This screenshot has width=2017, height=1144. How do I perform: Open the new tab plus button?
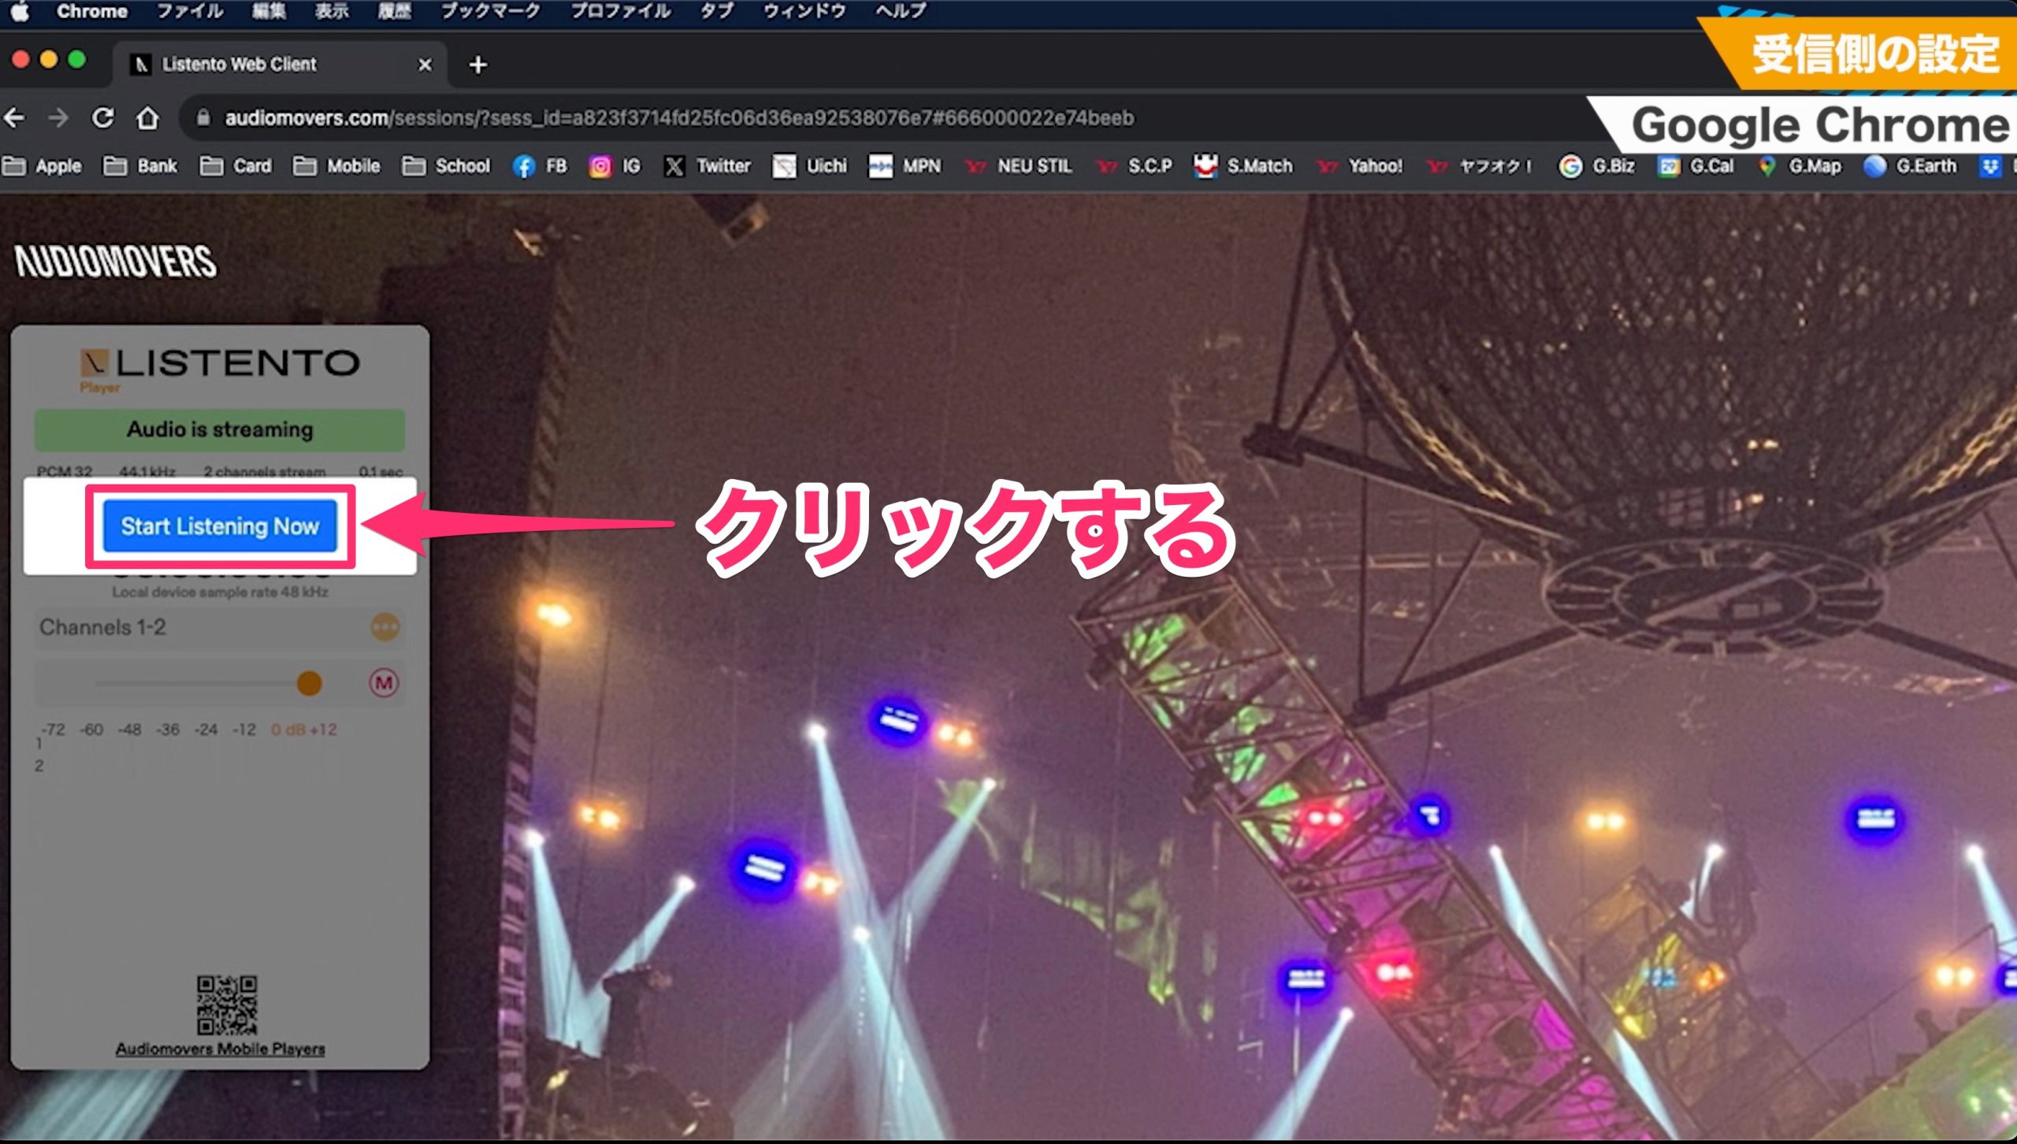click(x=477, y=65)
